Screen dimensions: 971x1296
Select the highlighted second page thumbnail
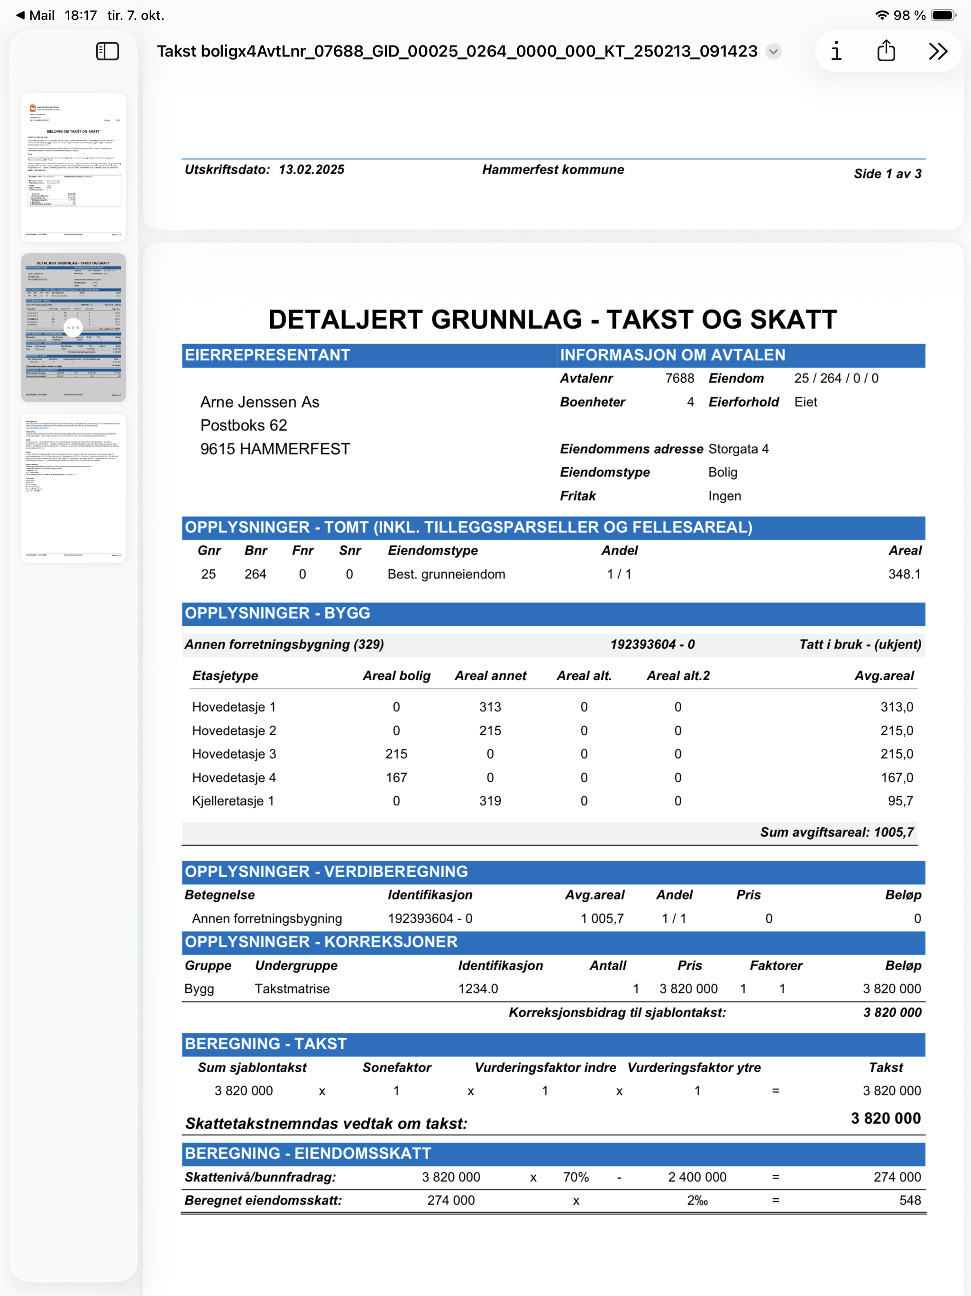(x=73, y=287)
